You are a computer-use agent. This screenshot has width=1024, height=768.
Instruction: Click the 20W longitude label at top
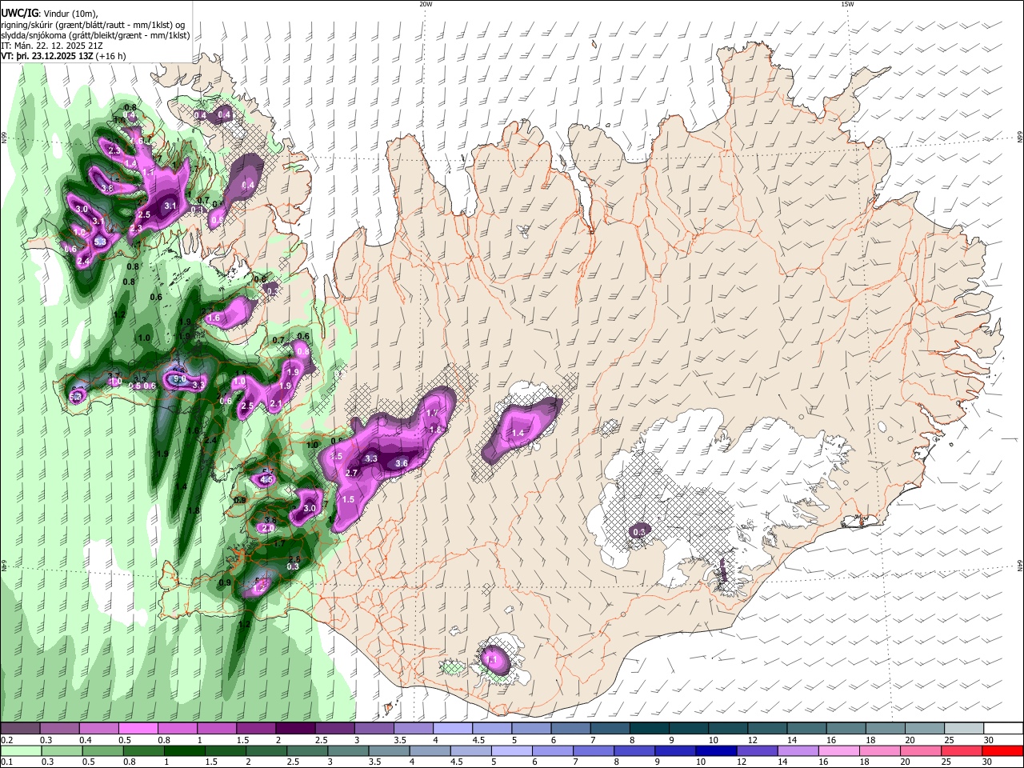click(x=426, y=4)
